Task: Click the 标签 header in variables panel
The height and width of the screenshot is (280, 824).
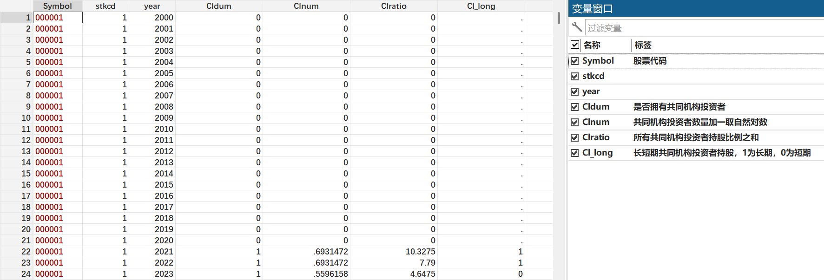Action: coord(643,45)
